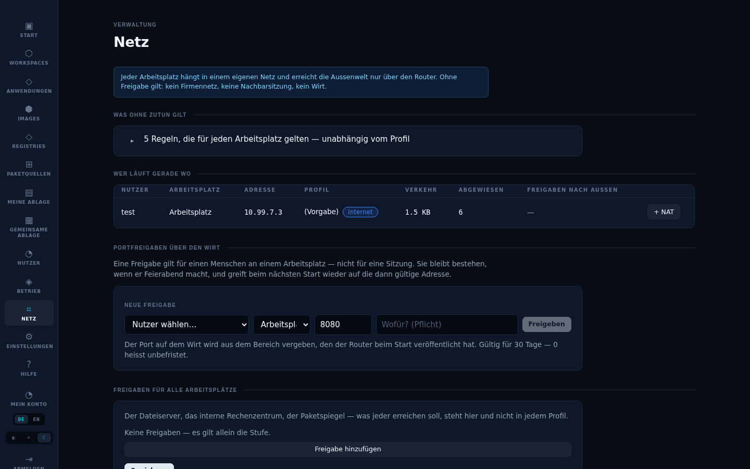Switch language to EN
The height and width of the screenshot is (469, 750).
tap(36, 419)
